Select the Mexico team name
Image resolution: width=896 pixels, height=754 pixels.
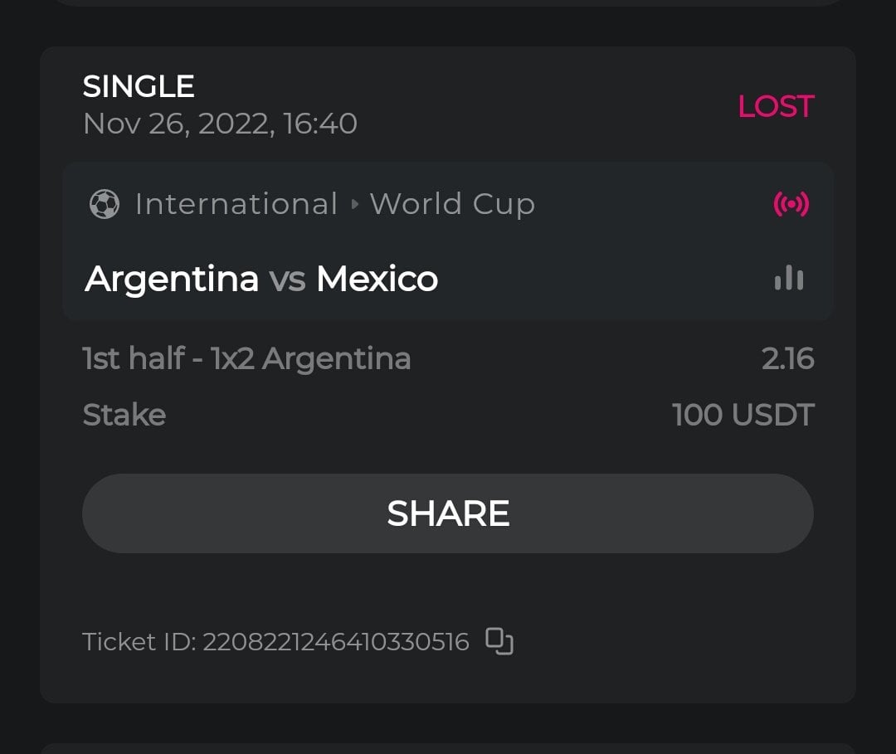[x=377, y=279]
